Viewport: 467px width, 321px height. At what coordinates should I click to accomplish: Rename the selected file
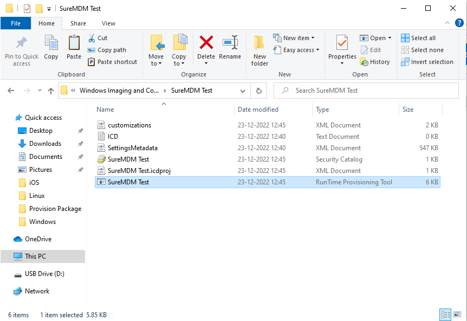point(230,42)
